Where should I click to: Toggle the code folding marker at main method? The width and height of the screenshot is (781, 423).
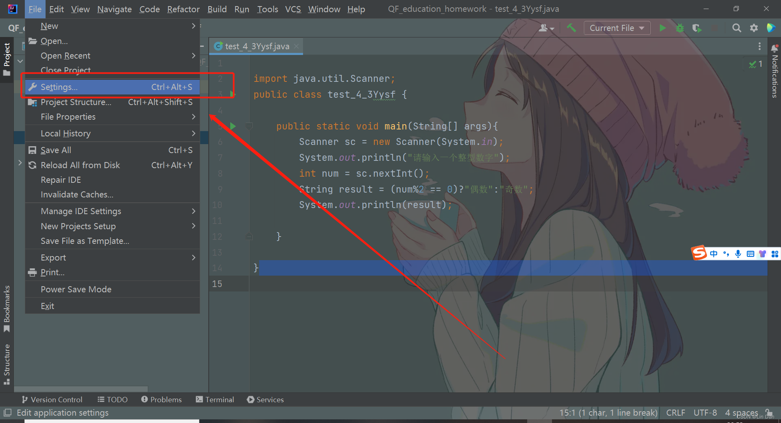point(249,126)
